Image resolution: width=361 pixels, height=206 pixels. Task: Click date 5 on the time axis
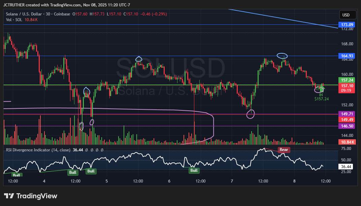[x=107, y=181]
